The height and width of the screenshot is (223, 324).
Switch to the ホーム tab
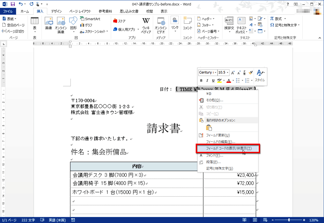click(x=25, y=11)
